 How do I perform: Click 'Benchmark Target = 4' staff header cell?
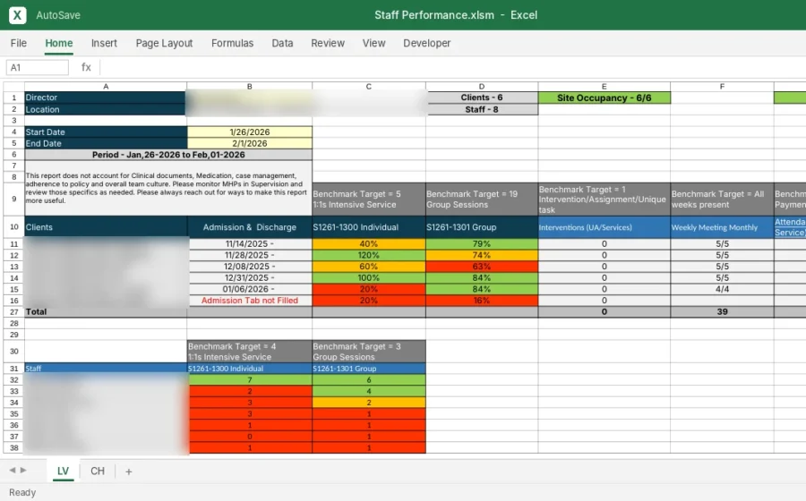click(249, 352)
